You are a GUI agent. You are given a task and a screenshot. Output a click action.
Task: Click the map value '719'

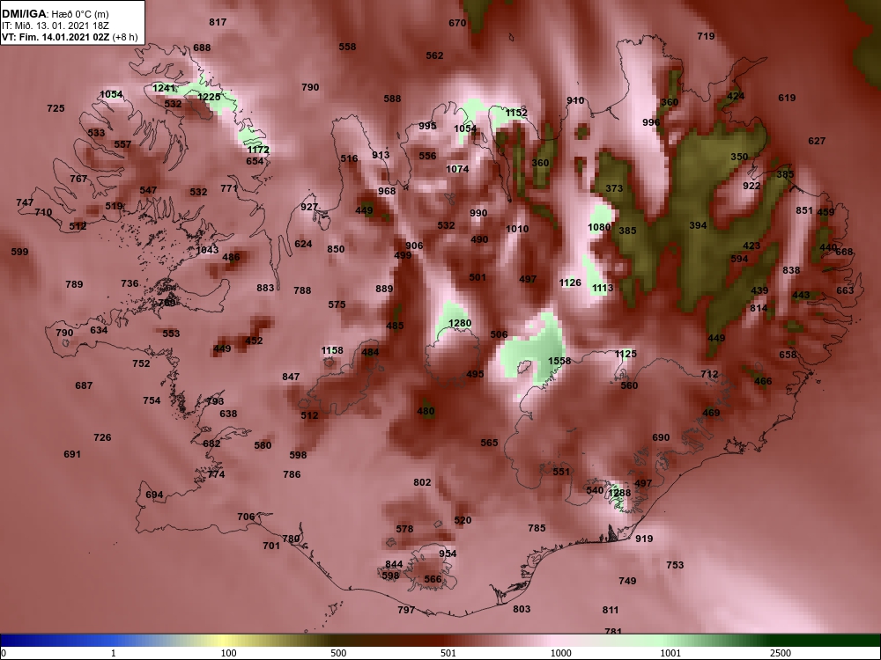pyautogui.click(x=706, y=36)
